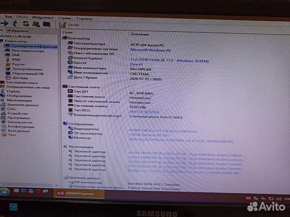Open nVIDIA GeForce GT 430 Asus ENGT430 link
The width and height of the screenshot is (290, 217).
pos(163,131)
